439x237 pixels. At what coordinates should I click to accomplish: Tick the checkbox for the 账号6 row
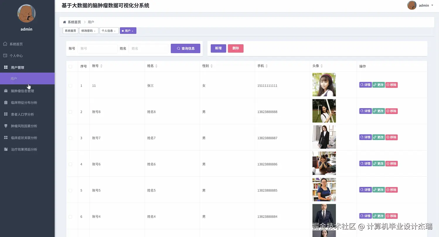70,164
